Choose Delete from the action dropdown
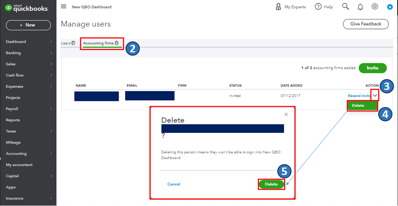398x206 pixels. 362,105
